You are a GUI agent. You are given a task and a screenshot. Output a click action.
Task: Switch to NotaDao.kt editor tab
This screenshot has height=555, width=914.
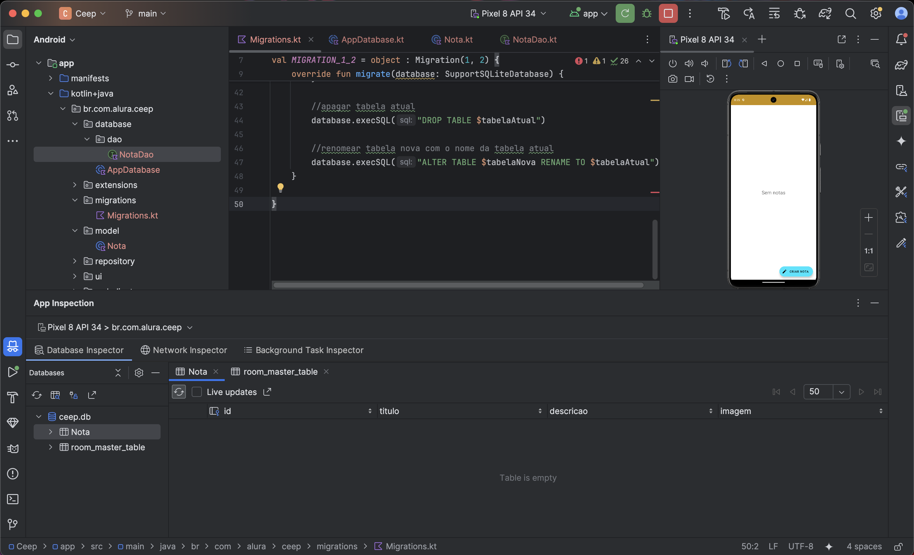click(528, 39)
